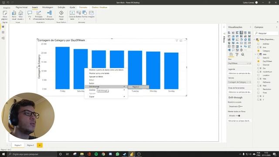Check the Ano field checkbox
The height and width of the screenshot is (157, 279).
click(x=259, y=48)
